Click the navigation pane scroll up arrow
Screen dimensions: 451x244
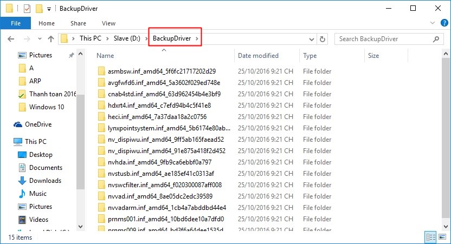coord(81,54)
